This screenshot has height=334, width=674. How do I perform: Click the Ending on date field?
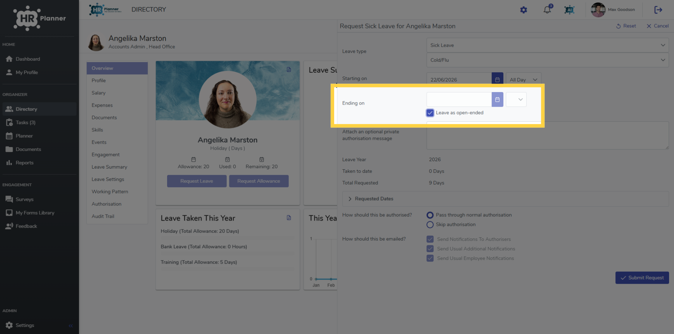click(x=459, y=99)
